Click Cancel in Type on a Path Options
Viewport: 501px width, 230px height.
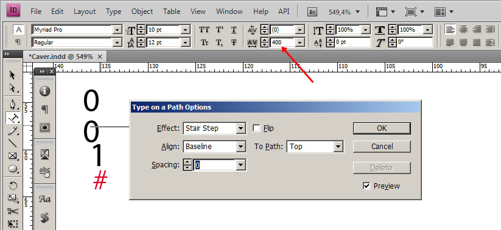point(382,147)
